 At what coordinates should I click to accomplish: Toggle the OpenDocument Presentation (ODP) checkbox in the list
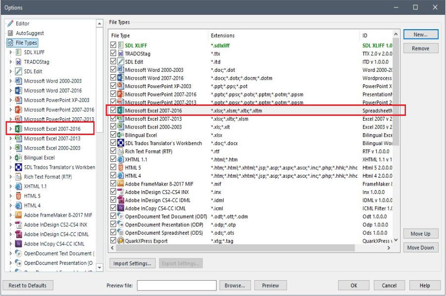coord(113,225)
